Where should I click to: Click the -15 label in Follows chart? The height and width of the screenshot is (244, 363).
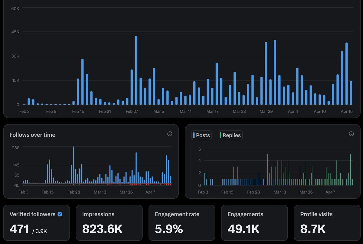16,185
